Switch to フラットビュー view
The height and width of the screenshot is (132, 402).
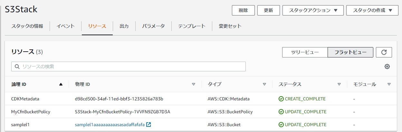(x=350, y=52)
